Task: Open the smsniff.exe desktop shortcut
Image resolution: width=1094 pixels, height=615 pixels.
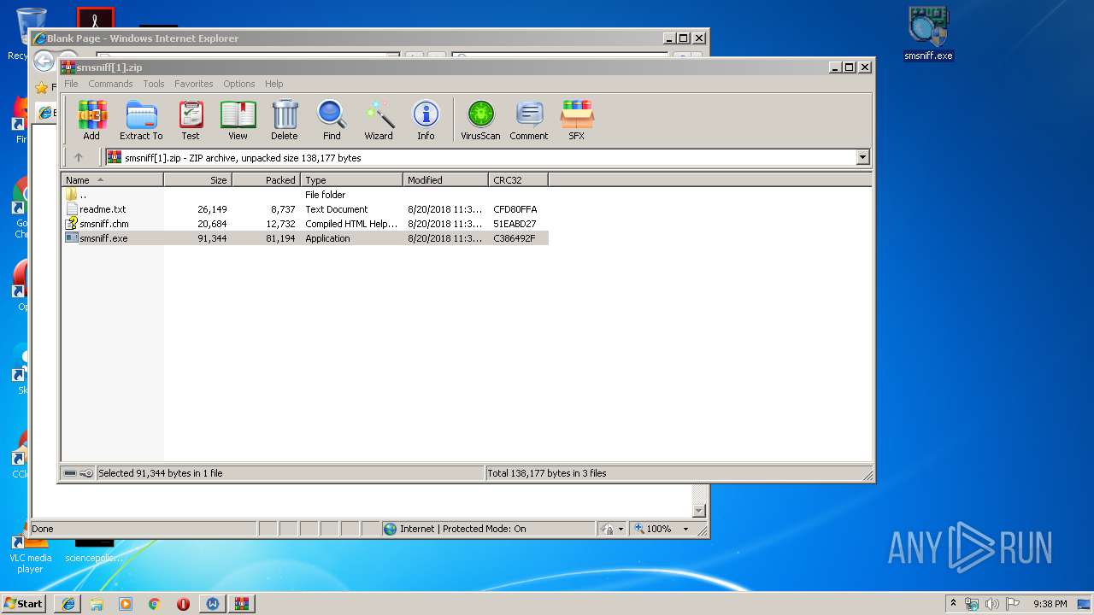Action: (x=928, y=34)
